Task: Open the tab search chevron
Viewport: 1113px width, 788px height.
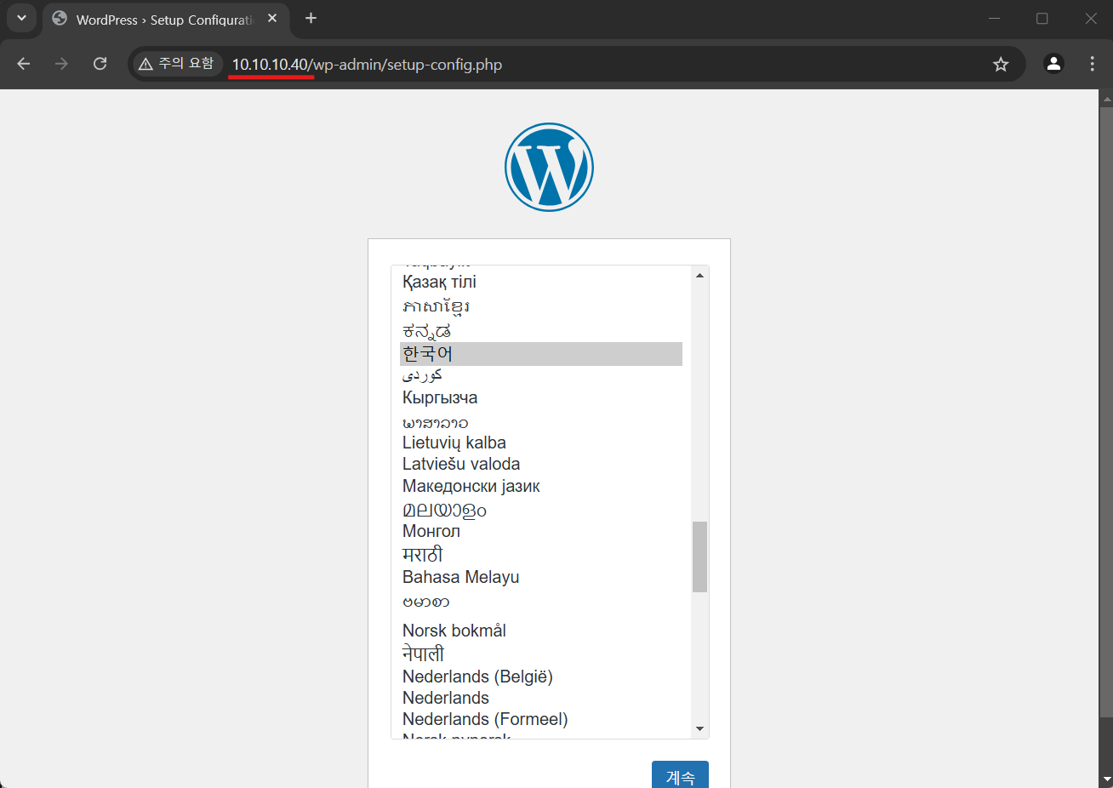Action: point(21,18)
